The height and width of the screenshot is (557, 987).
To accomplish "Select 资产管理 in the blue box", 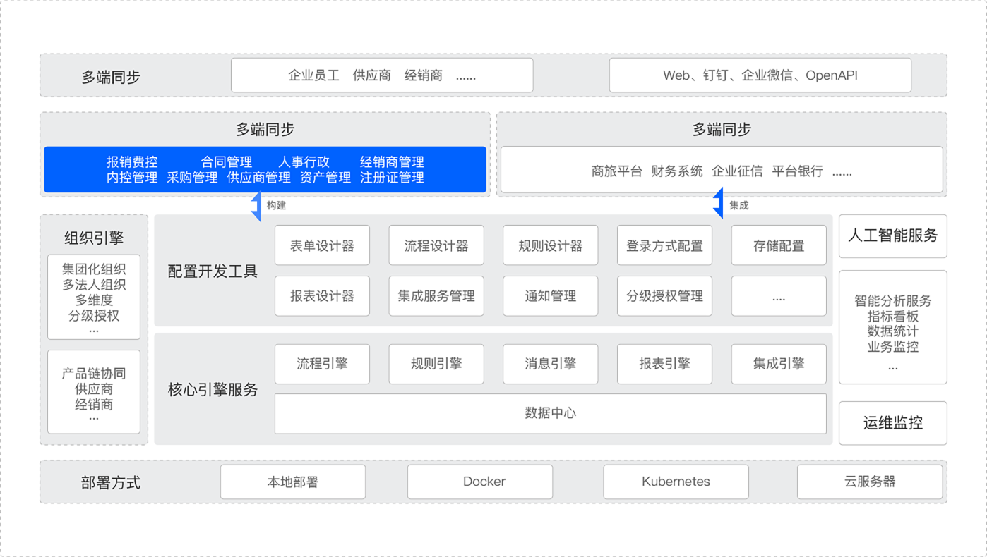I will pos(325,178).
